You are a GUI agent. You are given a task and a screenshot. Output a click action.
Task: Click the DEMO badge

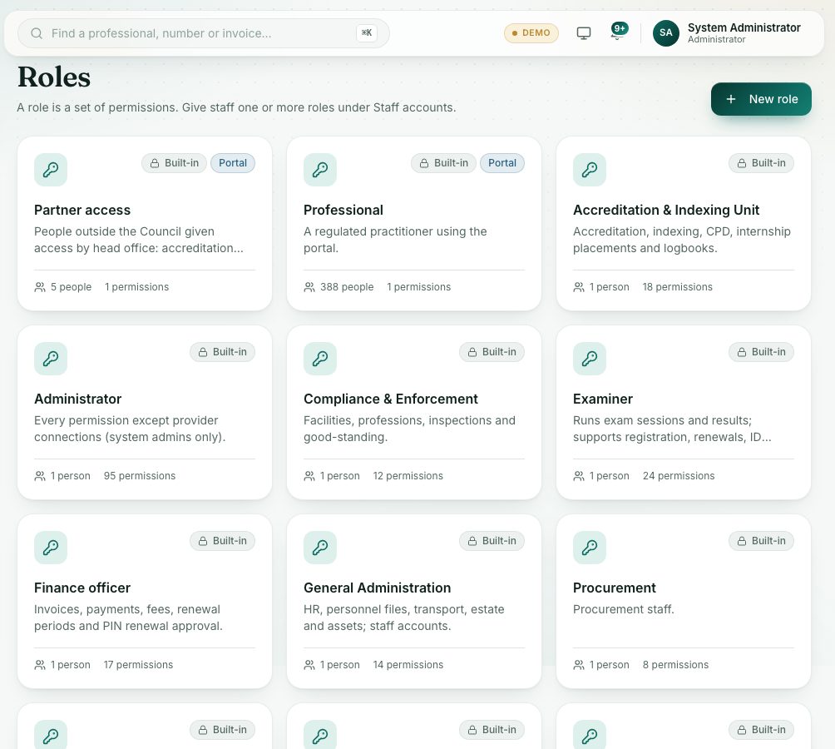coord(531,33)
